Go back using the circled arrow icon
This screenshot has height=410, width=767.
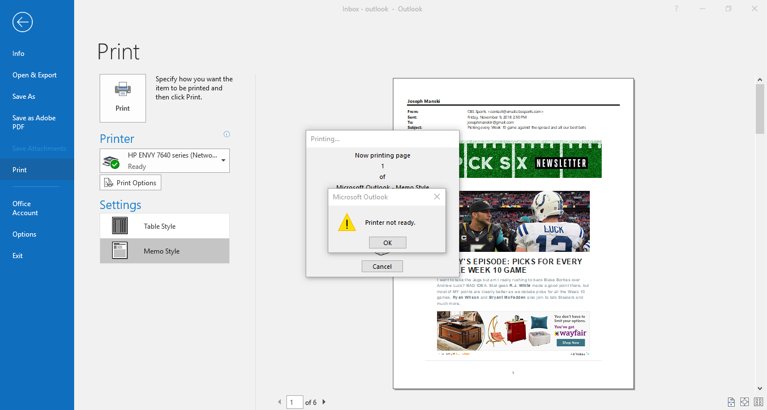(23, 22)
